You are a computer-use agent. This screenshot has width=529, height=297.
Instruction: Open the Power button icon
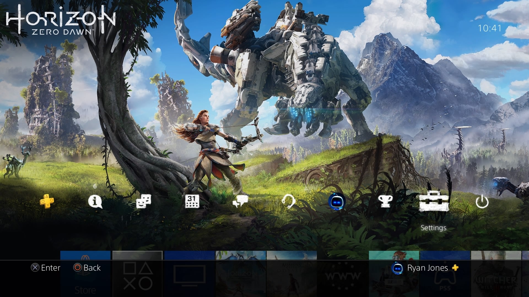coord(482,202)
